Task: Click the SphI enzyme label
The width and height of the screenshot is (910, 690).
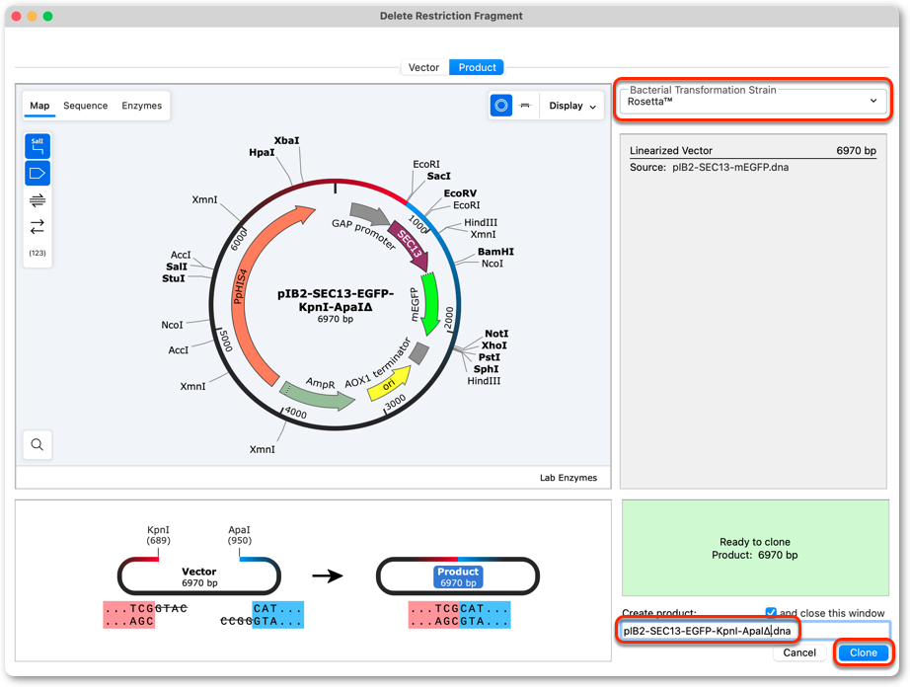Action: click(x=486, y=369)
